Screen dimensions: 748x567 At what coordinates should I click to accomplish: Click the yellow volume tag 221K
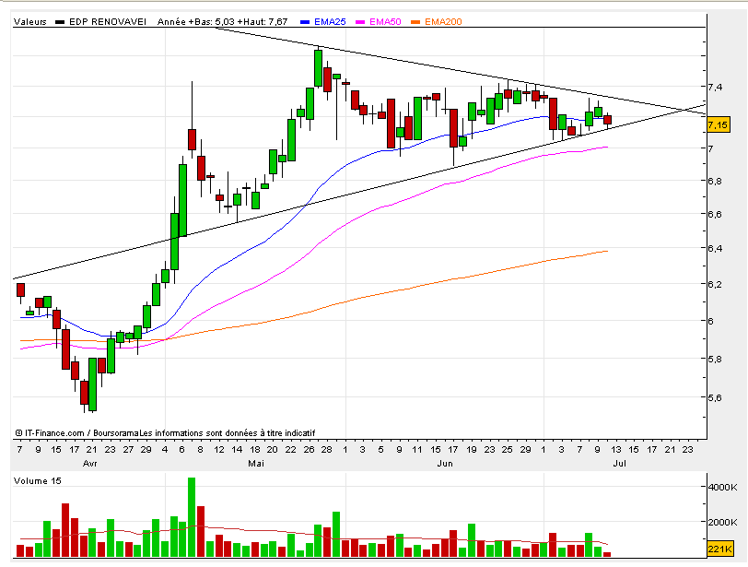719,549
